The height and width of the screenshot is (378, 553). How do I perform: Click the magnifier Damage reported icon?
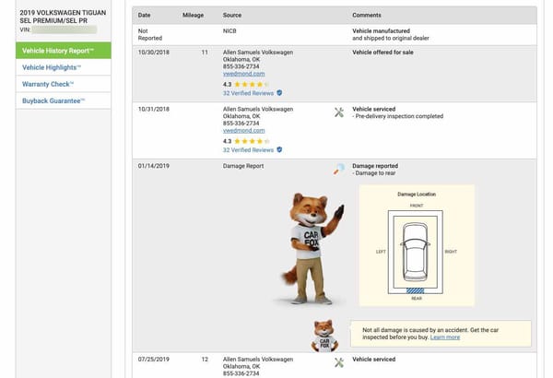(339, 169)
